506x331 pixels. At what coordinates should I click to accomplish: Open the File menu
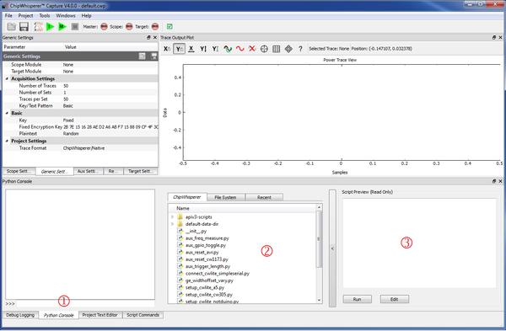[8, 15]
